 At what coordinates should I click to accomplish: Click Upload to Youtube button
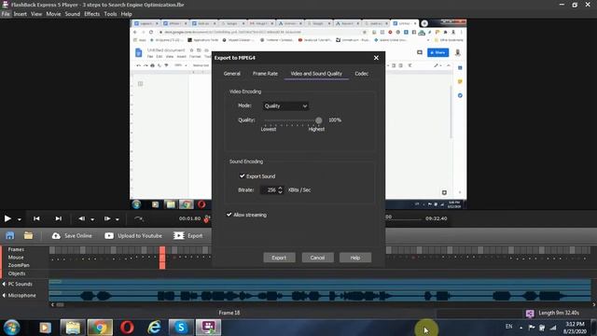point(133,236)
